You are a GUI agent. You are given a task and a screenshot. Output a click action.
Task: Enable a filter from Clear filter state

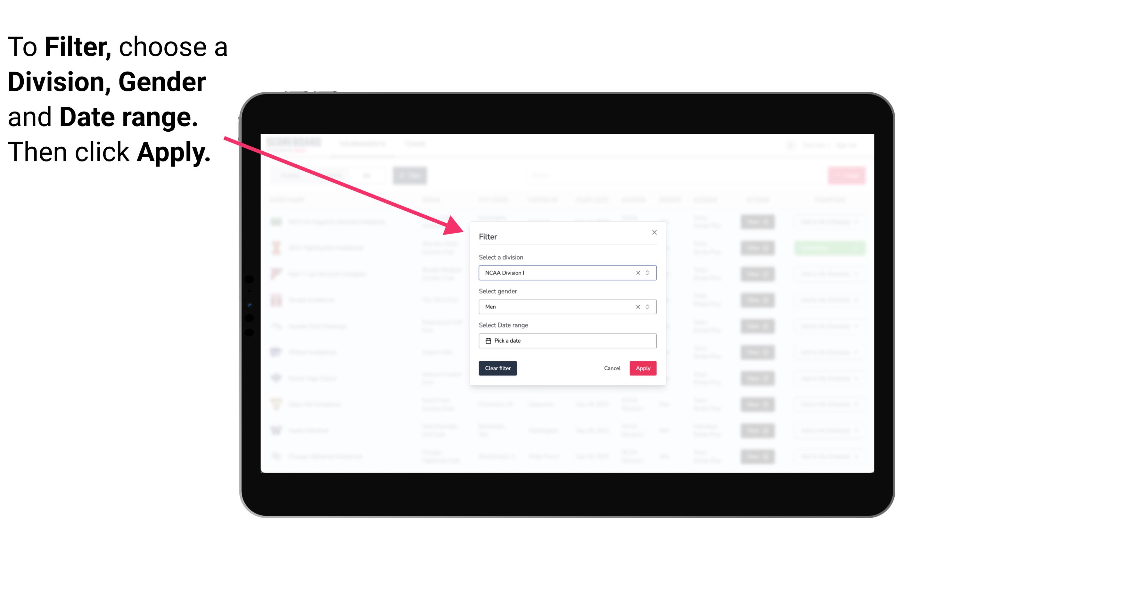[498, 368]
